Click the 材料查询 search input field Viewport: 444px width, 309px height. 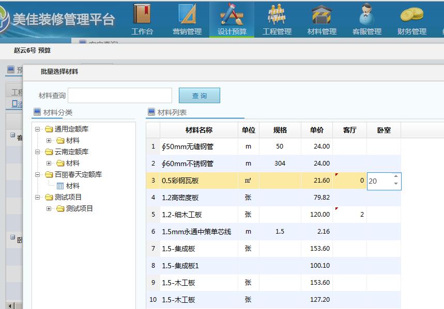tap(119, 95)
